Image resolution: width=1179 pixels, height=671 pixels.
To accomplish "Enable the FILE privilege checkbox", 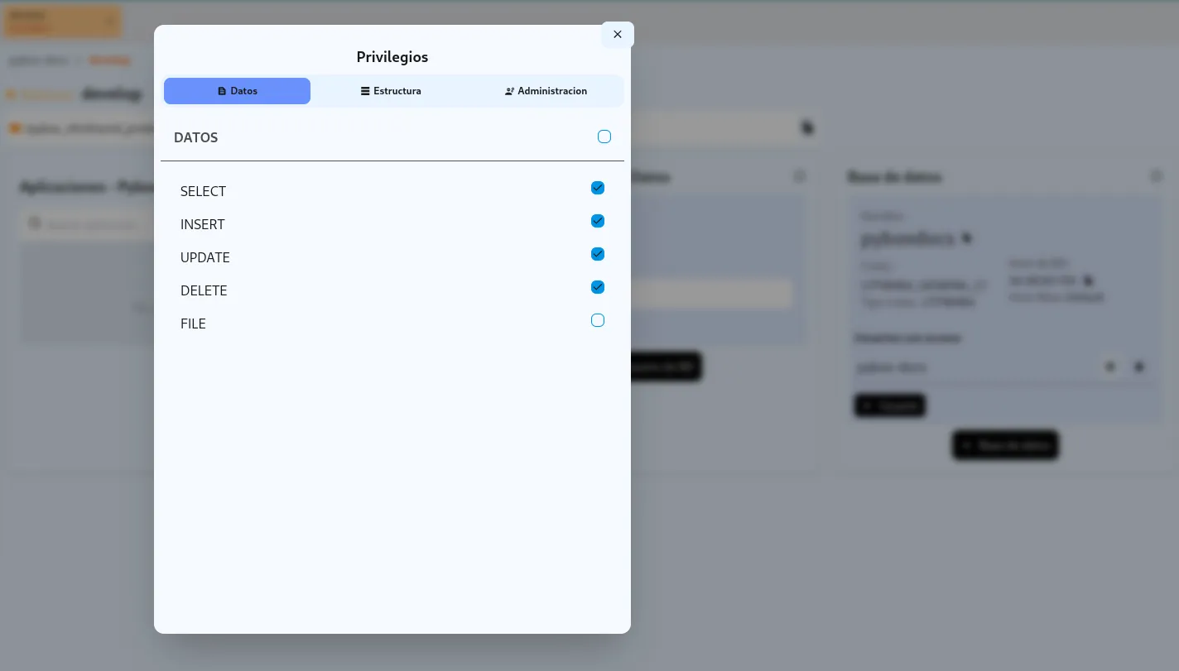I will [x=598, y=320].
